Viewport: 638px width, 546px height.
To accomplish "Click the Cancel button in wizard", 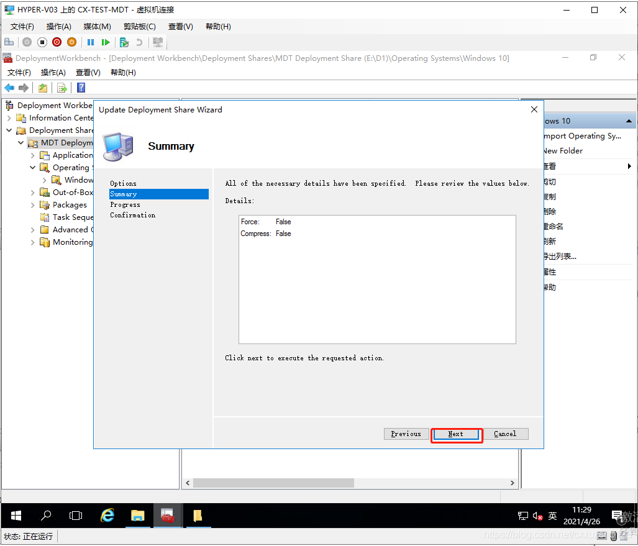I will [505, 434].
